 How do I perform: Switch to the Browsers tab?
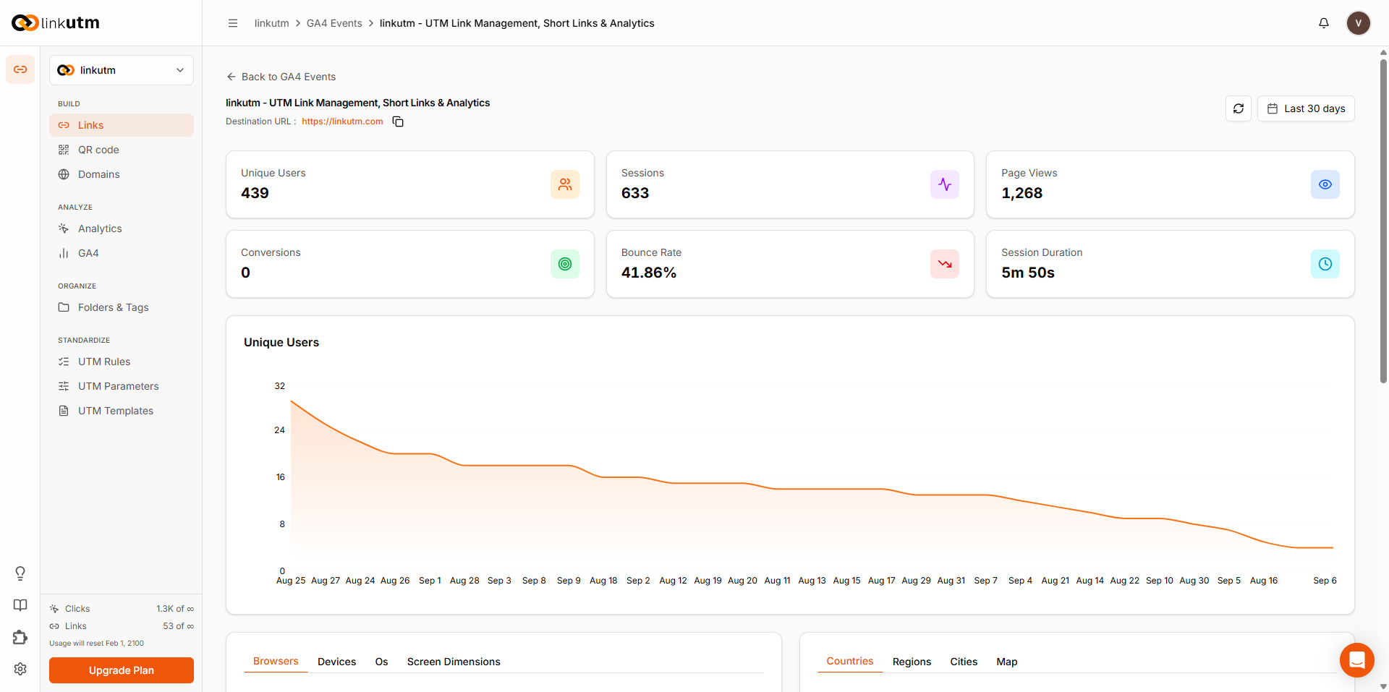coord(276,661)
